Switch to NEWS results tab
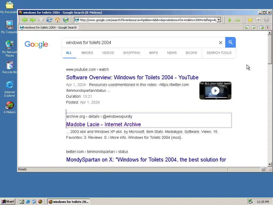This screenshot has height=205, width=273. click(172, 53)
